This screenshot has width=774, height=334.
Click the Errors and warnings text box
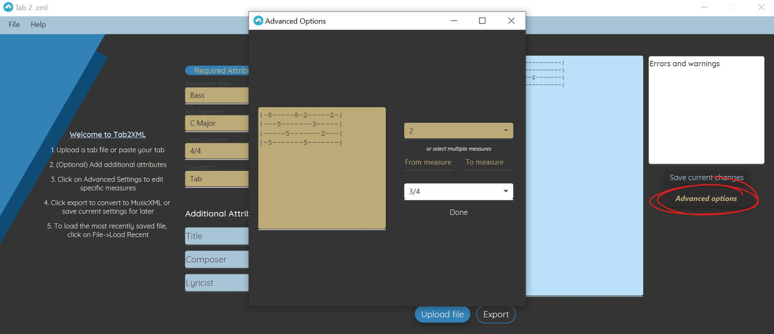(x=706, y=110)
